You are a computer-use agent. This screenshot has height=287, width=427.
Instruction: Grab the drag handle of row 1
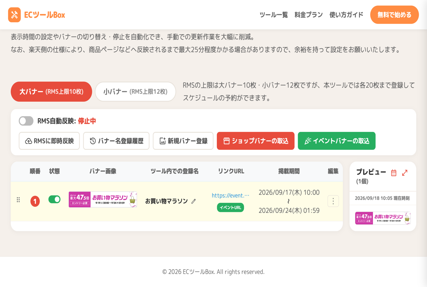tap(18, 200)
